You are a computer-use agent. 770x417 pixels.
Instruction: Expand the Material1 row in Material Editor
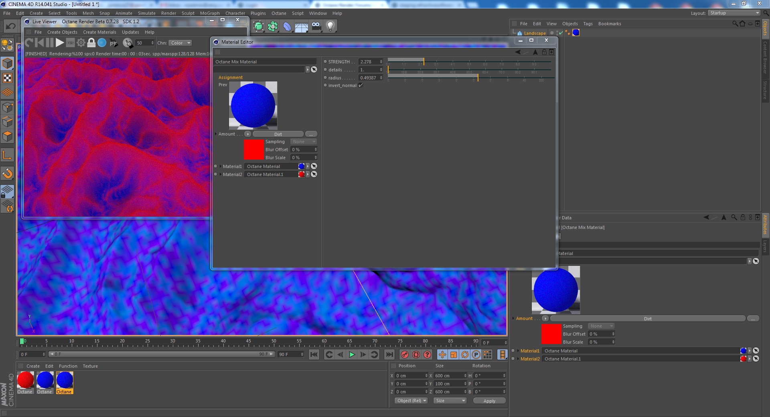tap(220, 166)
